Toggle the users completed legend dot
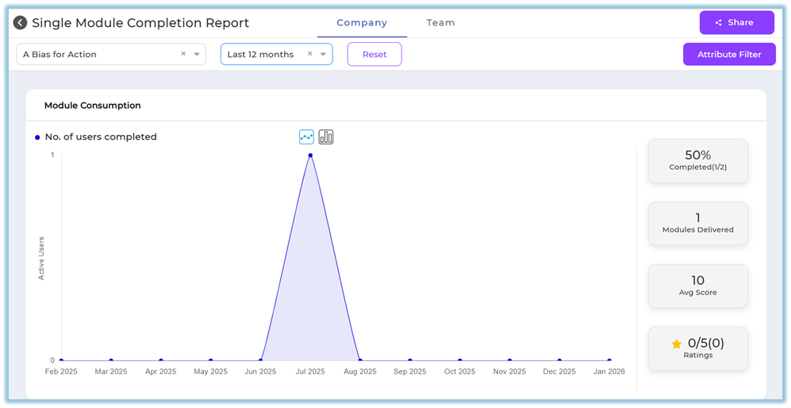This screenshot has width=791, height=408. coord(37,137)
